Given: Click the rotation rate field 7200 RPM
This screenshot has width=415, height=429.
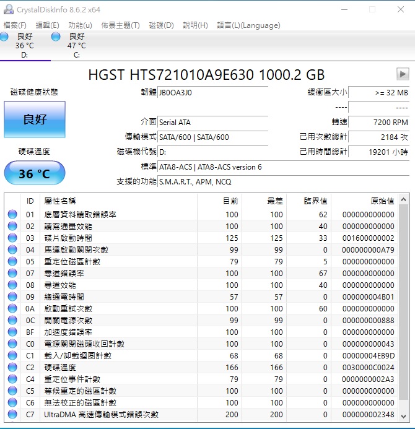Looking at the screenshot, I should tap(379, 123).
